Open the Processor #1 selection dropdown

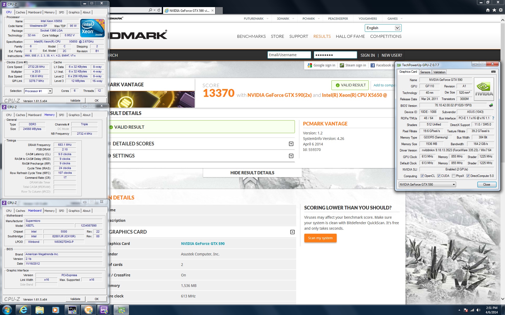tap(50, 91)
